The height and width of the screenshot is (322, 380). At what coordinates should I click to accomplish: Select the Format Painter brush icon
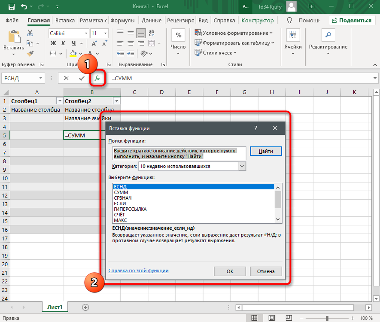coord(30,53)
